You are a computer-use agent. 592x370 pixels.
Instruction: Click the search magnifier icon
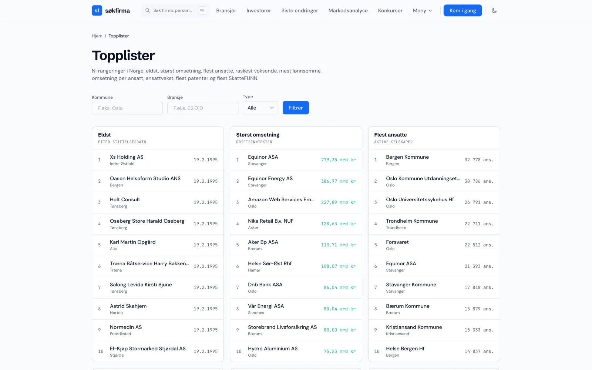(x=148, y=10)
